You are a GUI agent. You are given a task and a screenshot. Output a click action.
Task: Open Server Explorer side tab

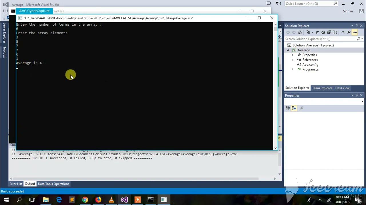pos(4,33)
